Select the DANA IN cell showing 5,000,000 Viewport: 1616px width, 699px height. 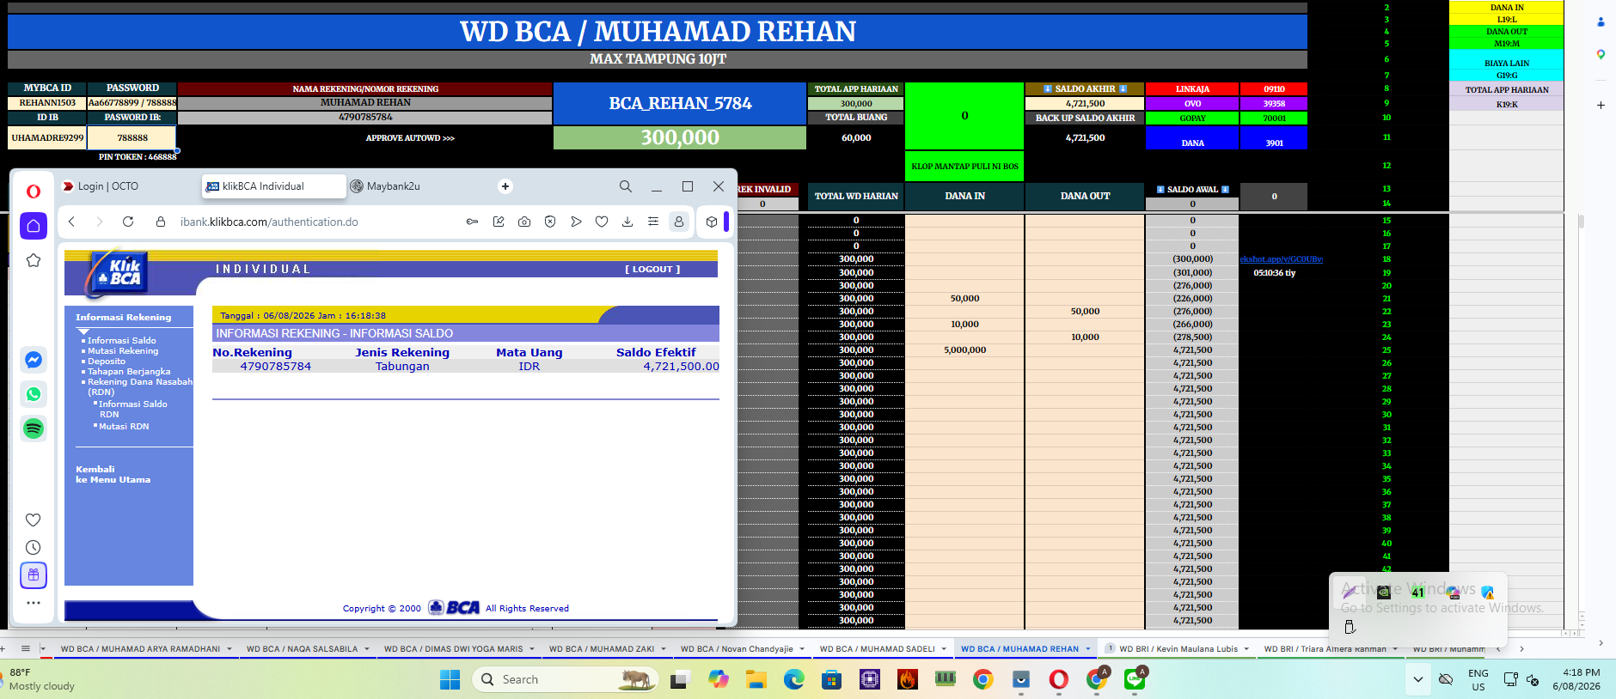coord(964,350)
